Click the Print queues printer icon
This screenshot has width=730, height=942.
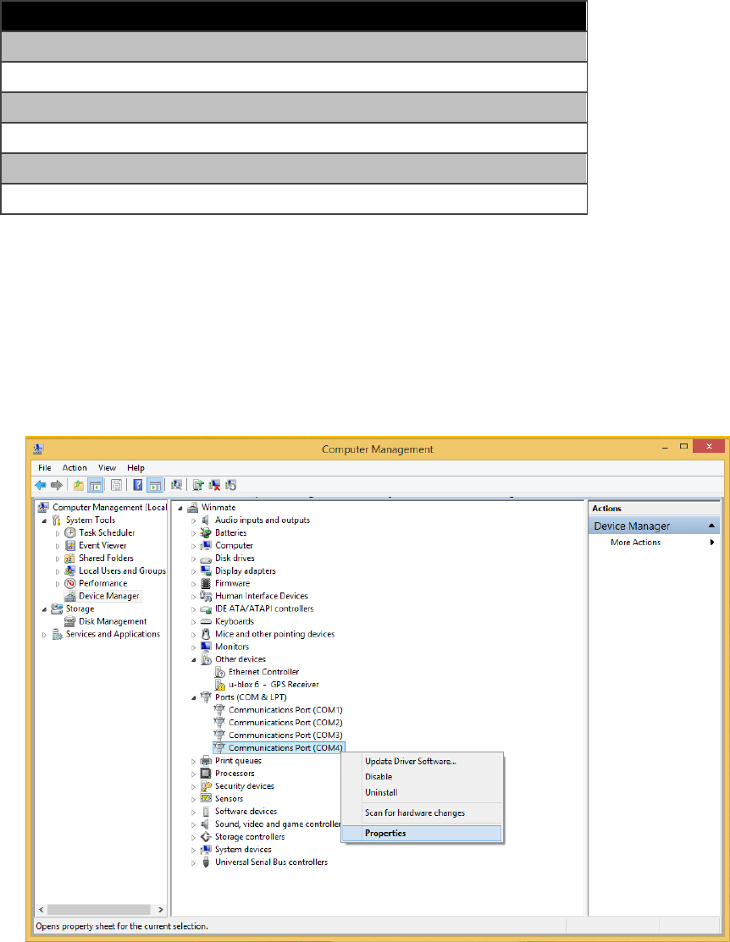(x=206, y=761)
